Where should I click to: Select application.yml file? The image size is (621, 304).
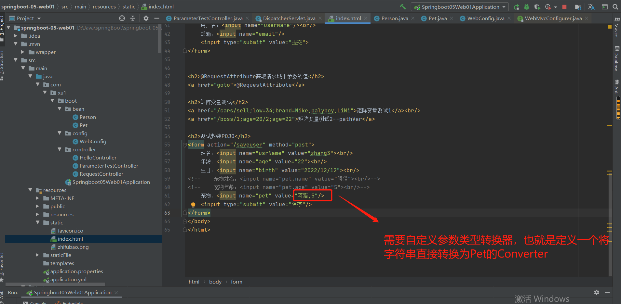coord(68,279)
